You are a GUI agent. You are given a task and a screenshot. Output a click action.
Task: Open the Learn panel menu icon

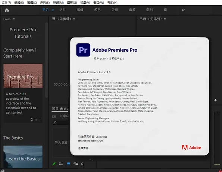click(x=13, y=19)
